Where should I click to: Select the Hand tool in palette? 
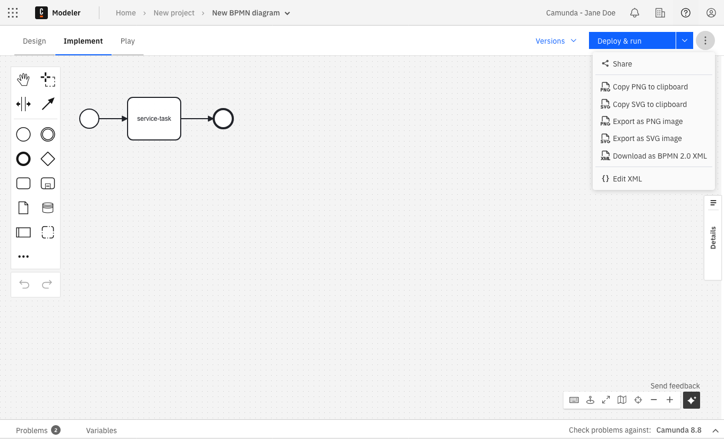tap(23, 80)
